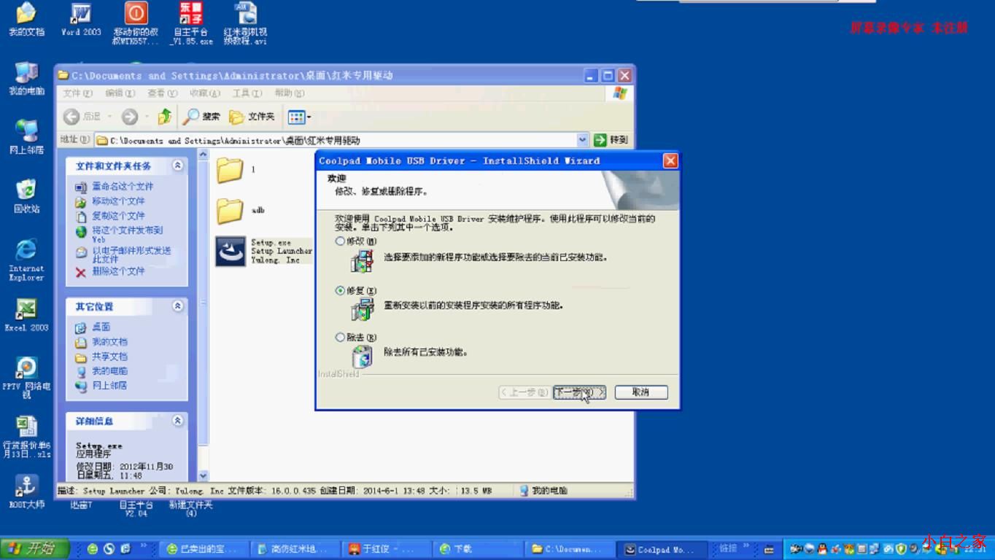The height and width of the screenshot is (560, 995).
Task: Collapse the 其它位置 panel
Action: 177,306
